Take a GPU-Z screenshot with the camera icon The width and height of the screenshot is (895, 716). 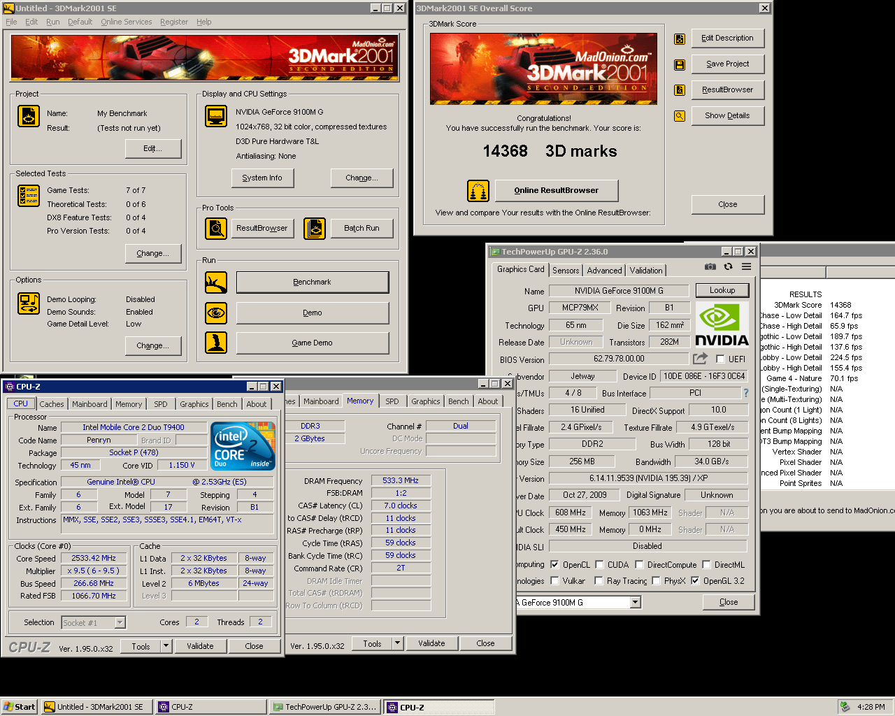point(710,266)
